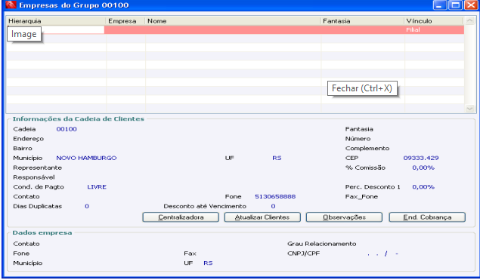The height and width of the screenshot is (280, 480).
Task: Click the Nome column header
Action: (x=233, y=21)
